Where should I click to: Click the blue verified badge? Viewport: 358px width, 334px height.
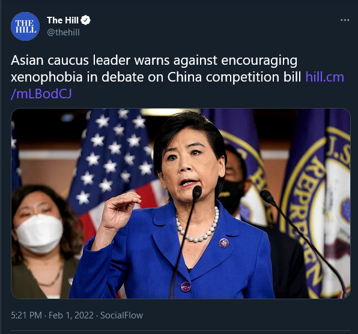(x=86, y=20)
